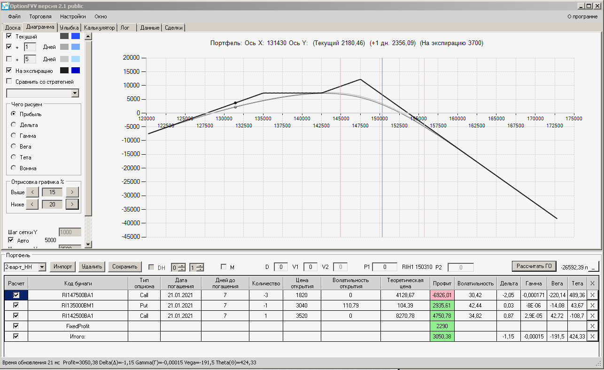Click the down arrow of the left panel scrollbar
The width and height of the screenshot is (604, 370).
[x=88, y=244]
